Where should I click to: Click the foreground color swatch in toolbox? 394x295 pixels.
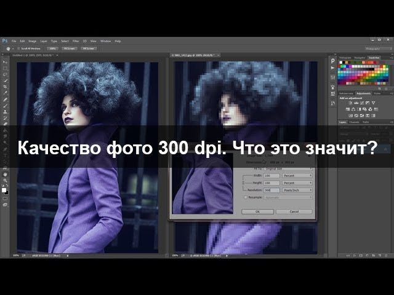(4, 190)
